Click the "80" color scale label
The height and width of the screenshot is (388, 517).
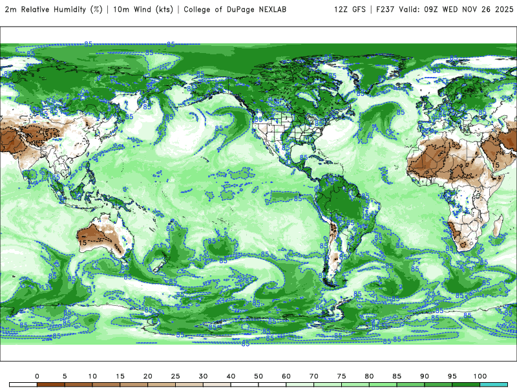[x=369, y=376]
